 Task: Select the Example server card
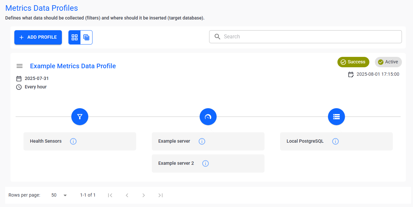(208, 141)
